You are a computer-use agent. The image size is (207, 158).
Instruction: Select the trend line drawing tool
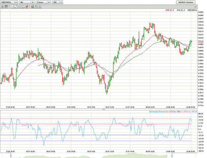pos(16,7)
